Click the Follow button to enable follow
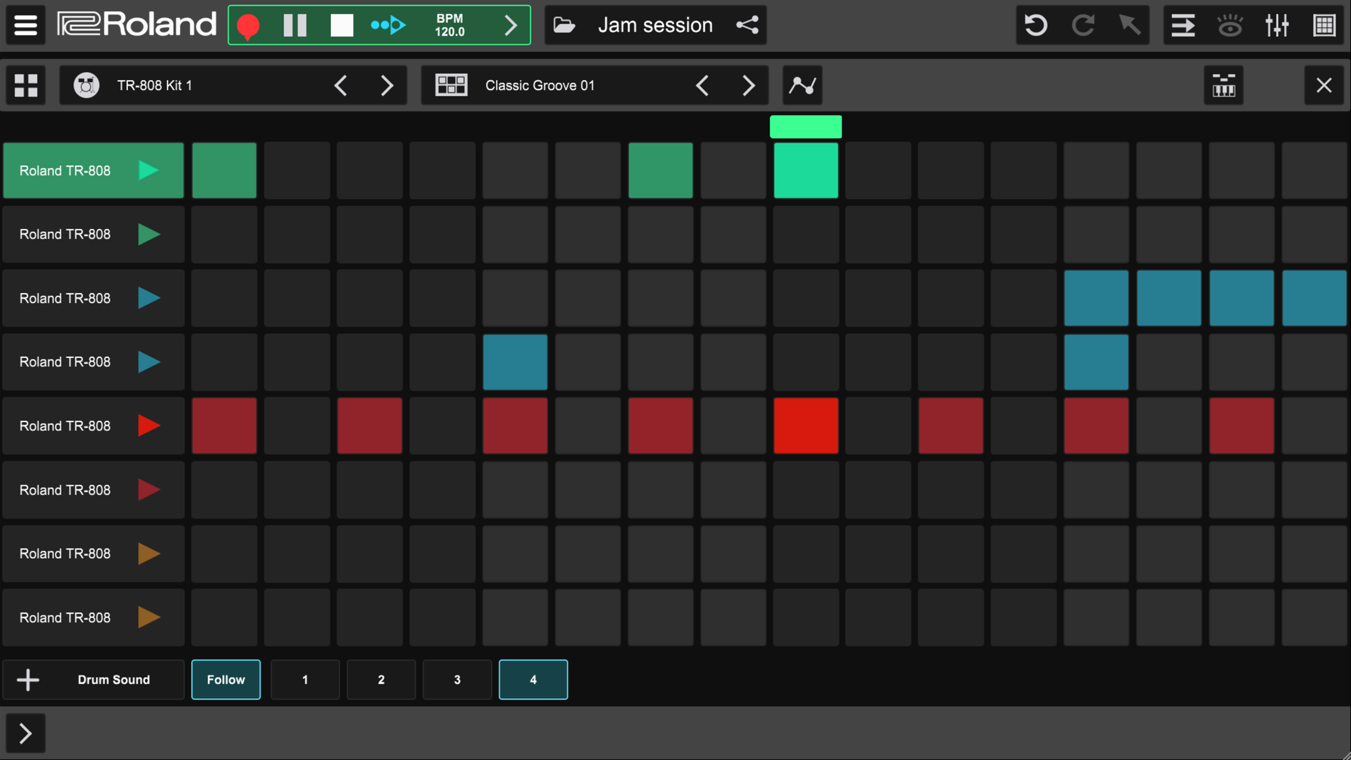 point(226,680)
